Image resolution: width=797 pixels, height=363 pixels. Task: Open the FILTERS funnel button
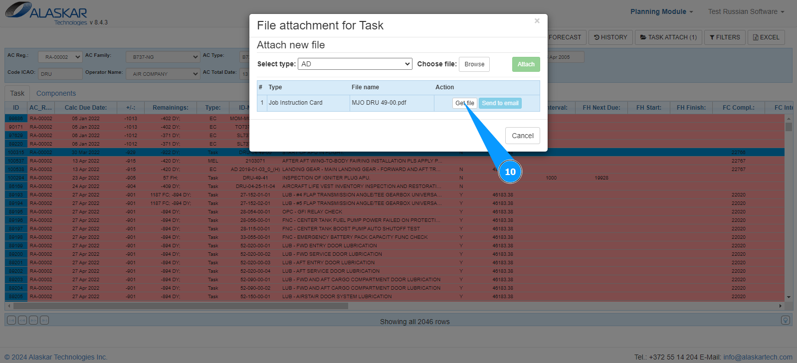pos(725,37)
